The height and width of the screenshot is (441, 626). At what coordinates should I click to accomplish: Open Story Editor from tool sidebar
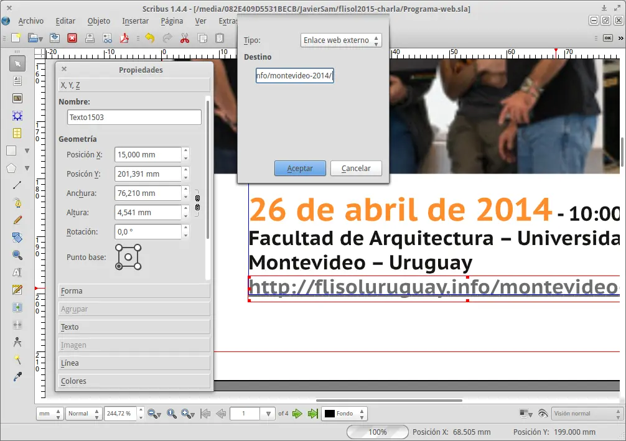click(17, 290)
